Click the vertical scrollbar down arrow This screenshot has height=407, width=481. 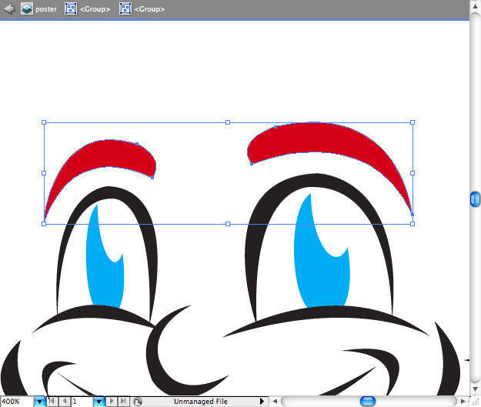pyautogui.click(x=475, y=389)
